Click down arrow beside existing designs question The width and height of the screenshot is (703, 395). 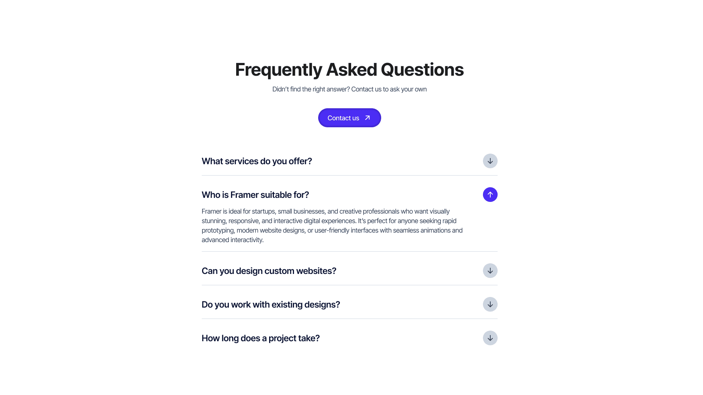tap(490, 304)
